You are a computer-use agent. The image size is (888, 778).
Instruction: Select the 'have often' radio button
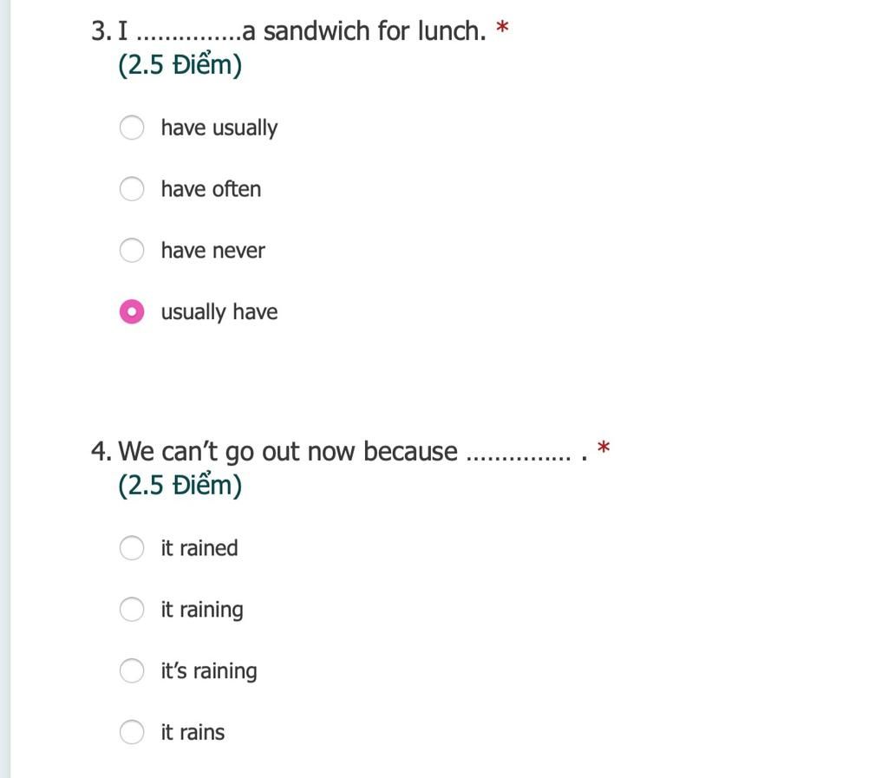132,188
